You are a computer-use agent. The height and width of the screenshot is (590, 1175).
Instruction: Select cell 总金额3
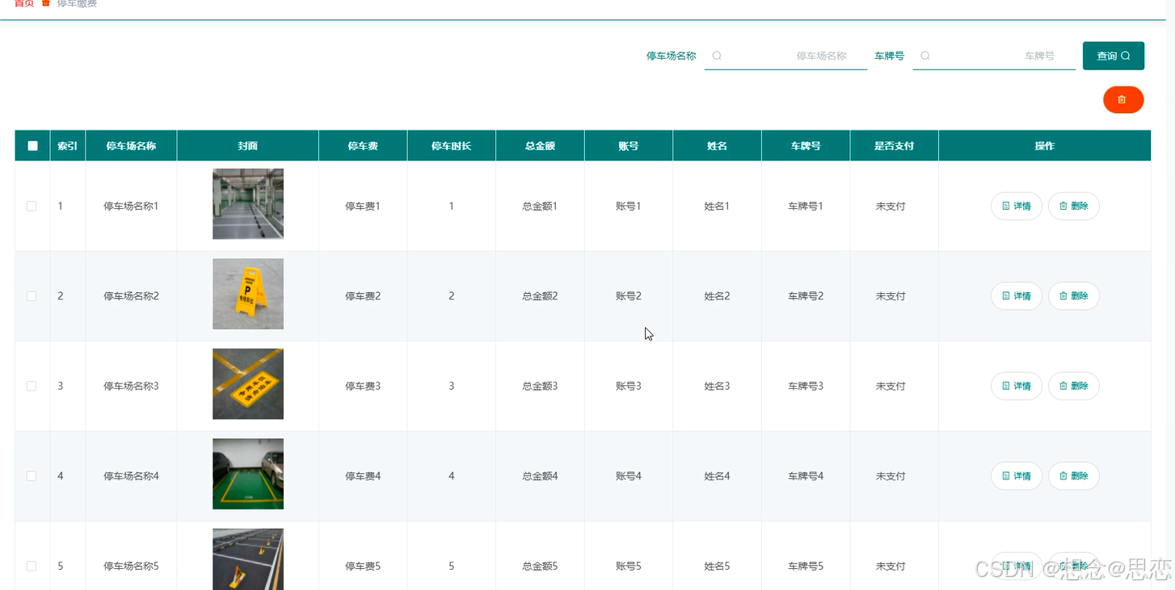[x=540, y=387]
